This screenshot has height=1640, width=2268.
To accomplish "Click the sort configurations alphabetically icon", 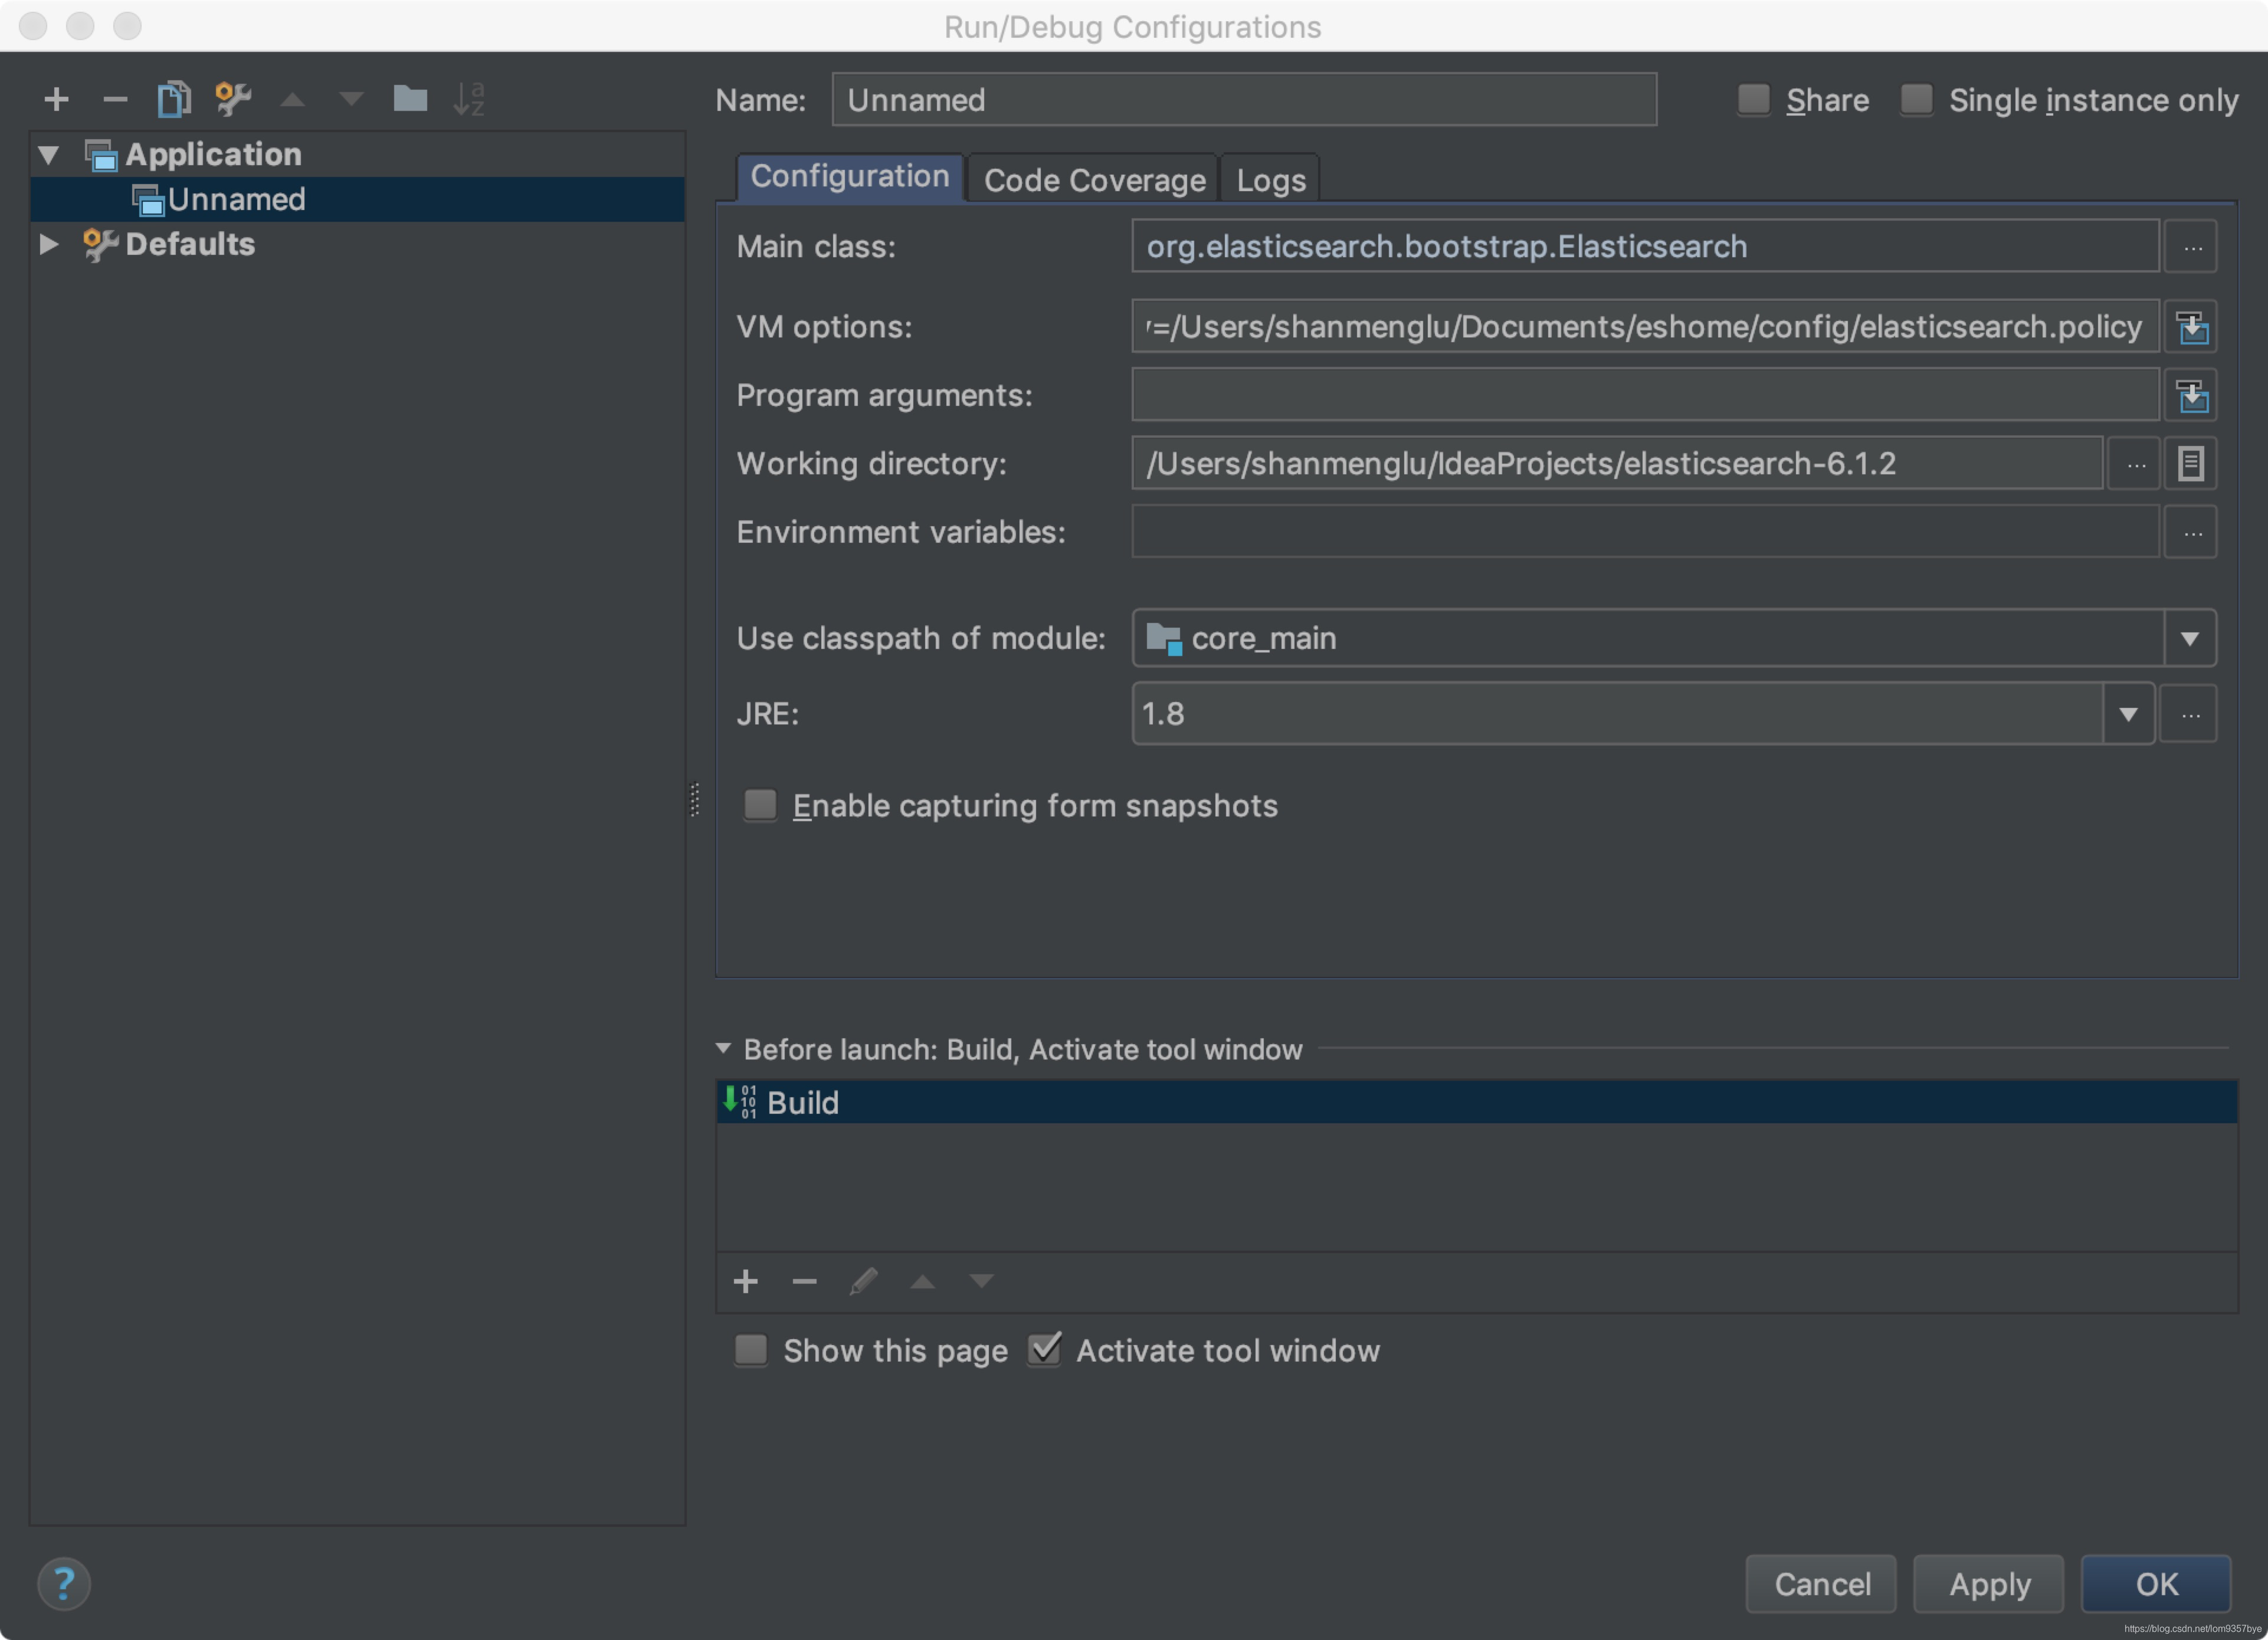I will pos(468,99).
